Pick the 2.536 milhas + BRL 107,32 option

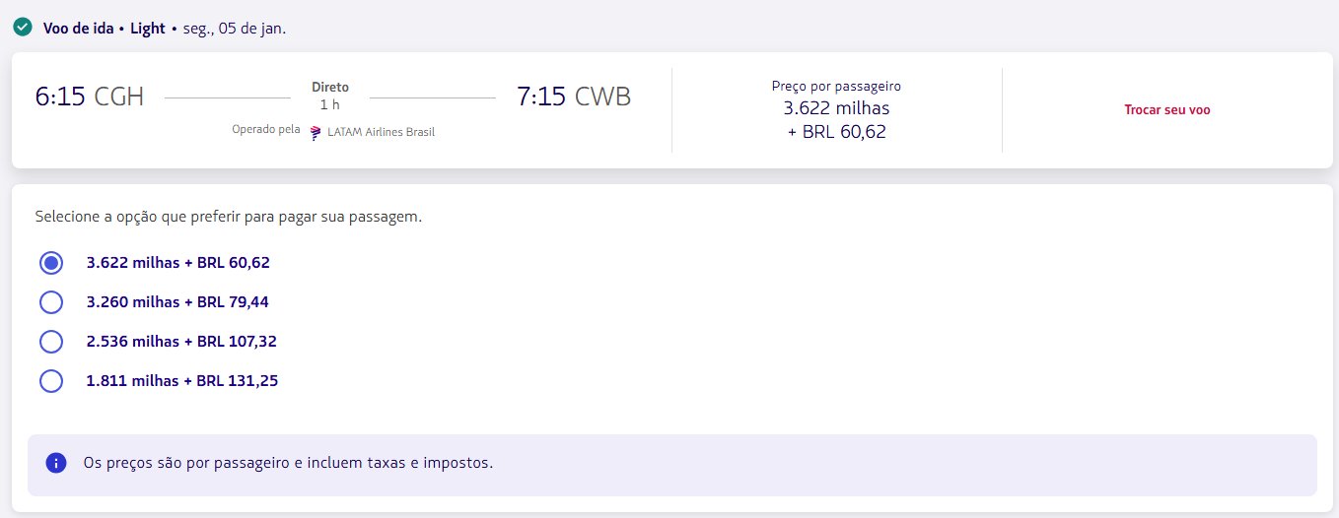point(51,342)
